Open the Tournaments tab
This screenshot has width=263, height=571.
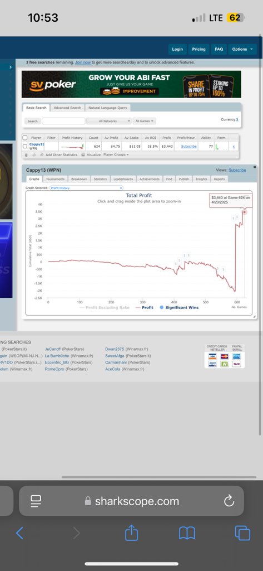55,179
